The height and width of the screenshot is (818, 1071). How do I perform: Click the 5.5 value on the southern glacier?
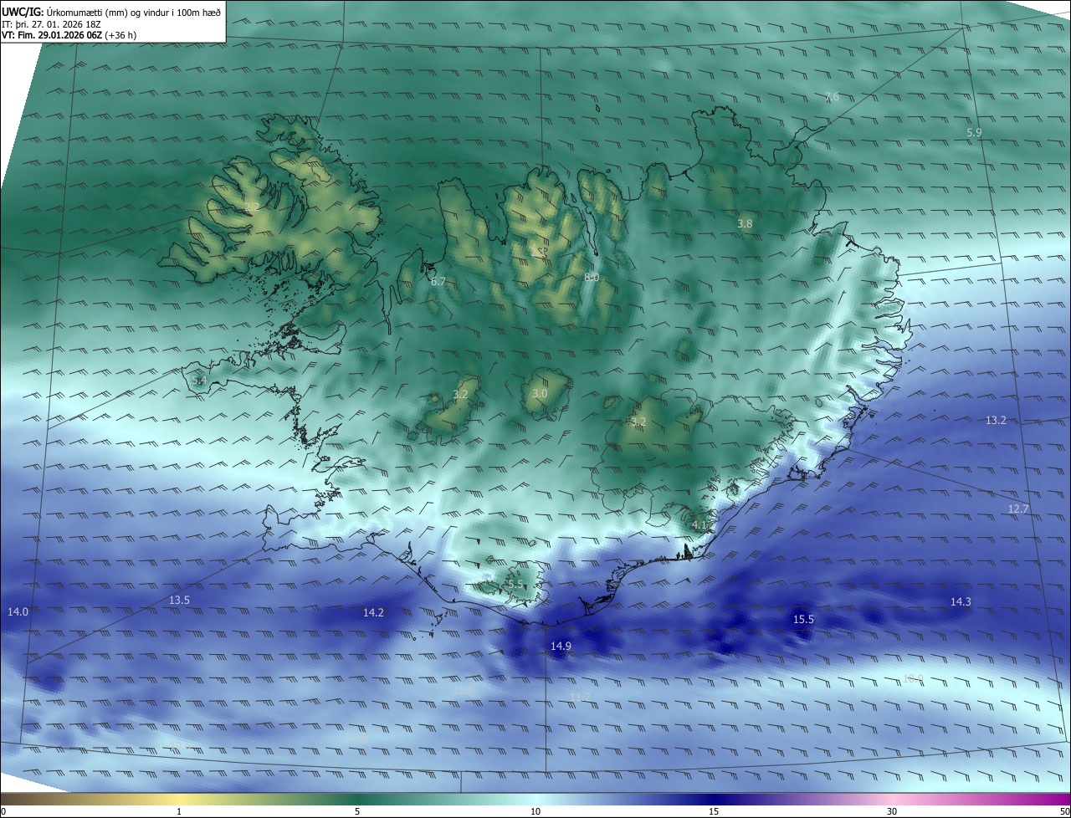[x=515, y=585]
